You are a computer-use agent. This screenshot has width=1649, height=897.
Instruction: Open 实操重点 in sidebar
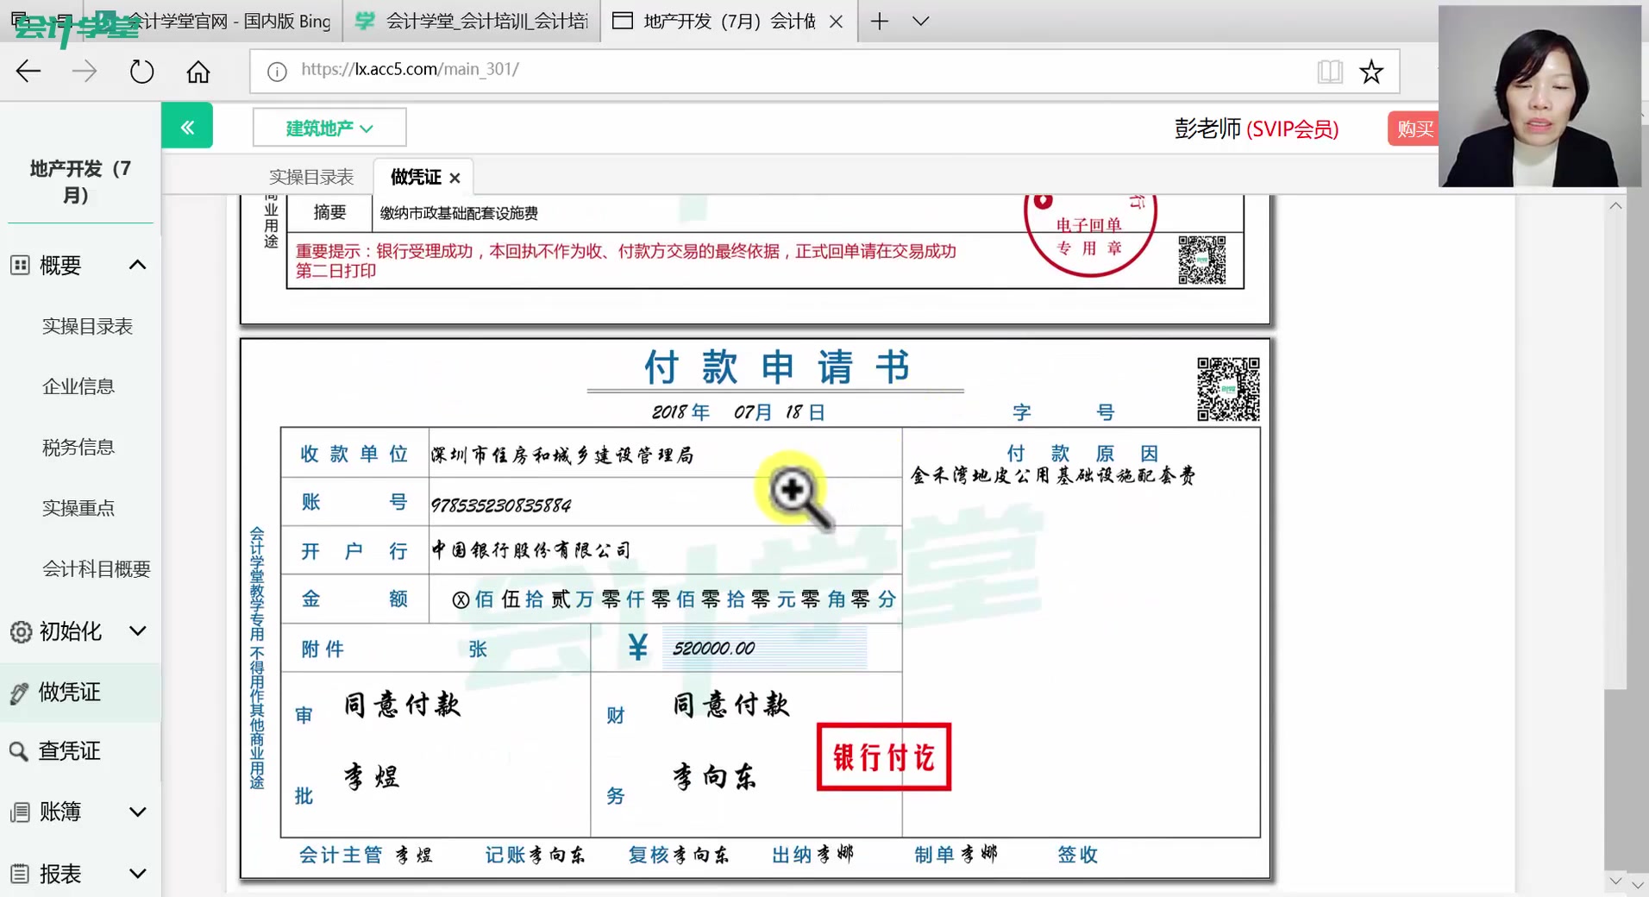78,508
